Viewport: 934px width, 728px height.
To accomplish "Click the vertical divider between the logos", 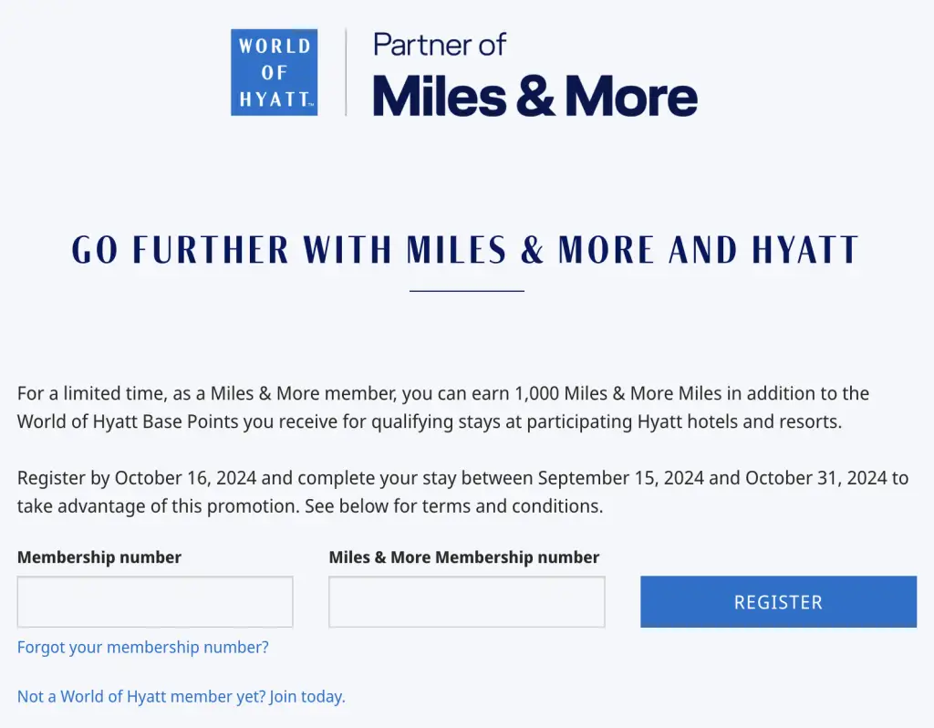I will tap(346, 72).
